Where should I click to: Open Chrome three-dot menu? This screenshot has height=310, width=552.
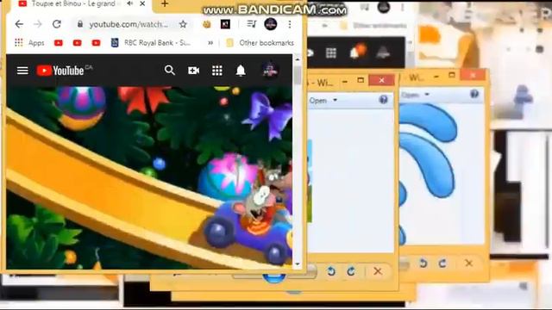(x=290, y=24)
